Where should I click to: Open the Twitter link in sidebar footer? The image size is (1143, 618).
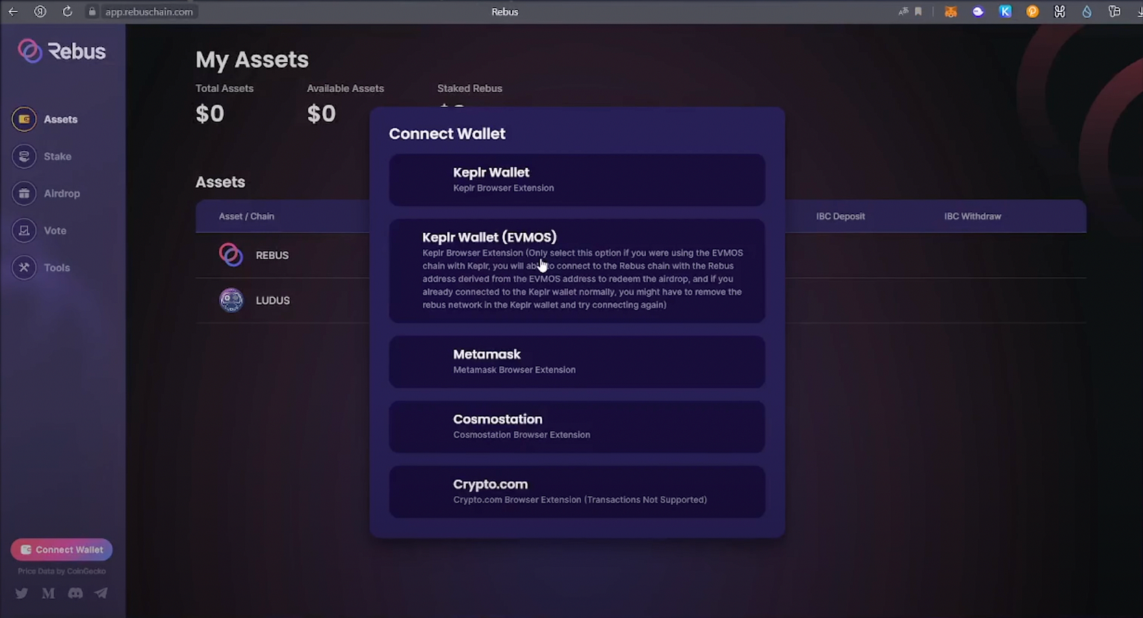point(21,593)
